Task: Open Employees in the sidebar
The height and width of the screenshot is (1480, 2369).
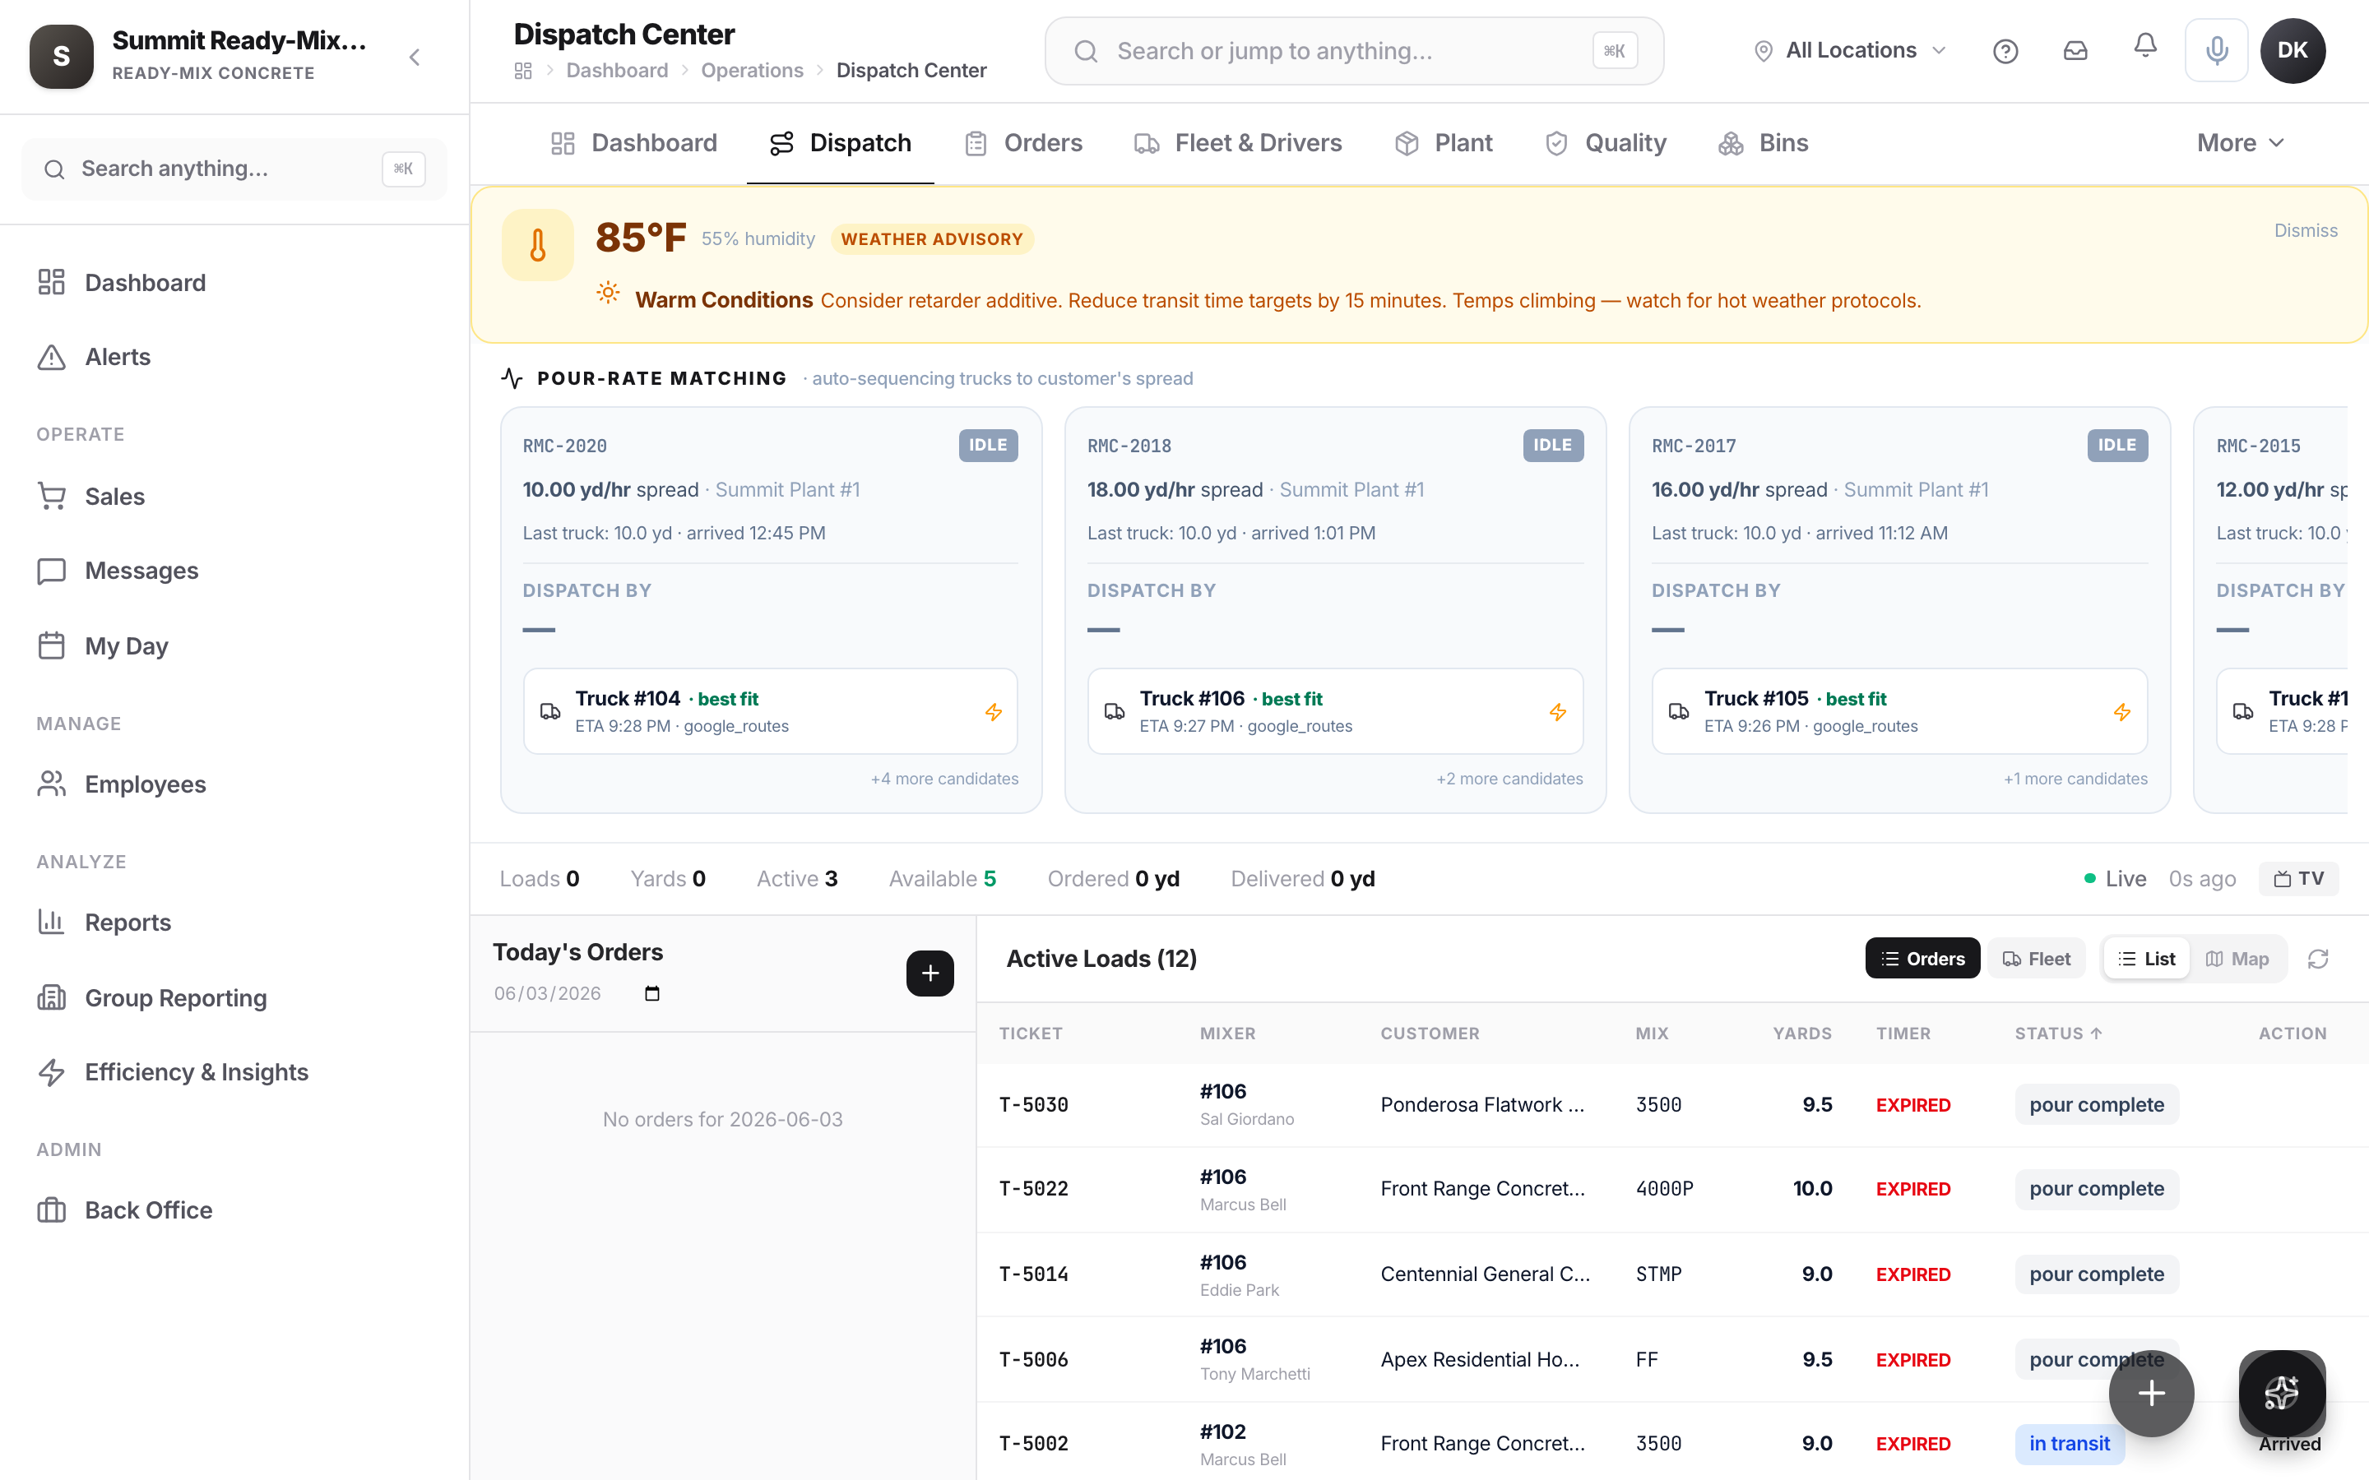Action: [x=235, y=784]
